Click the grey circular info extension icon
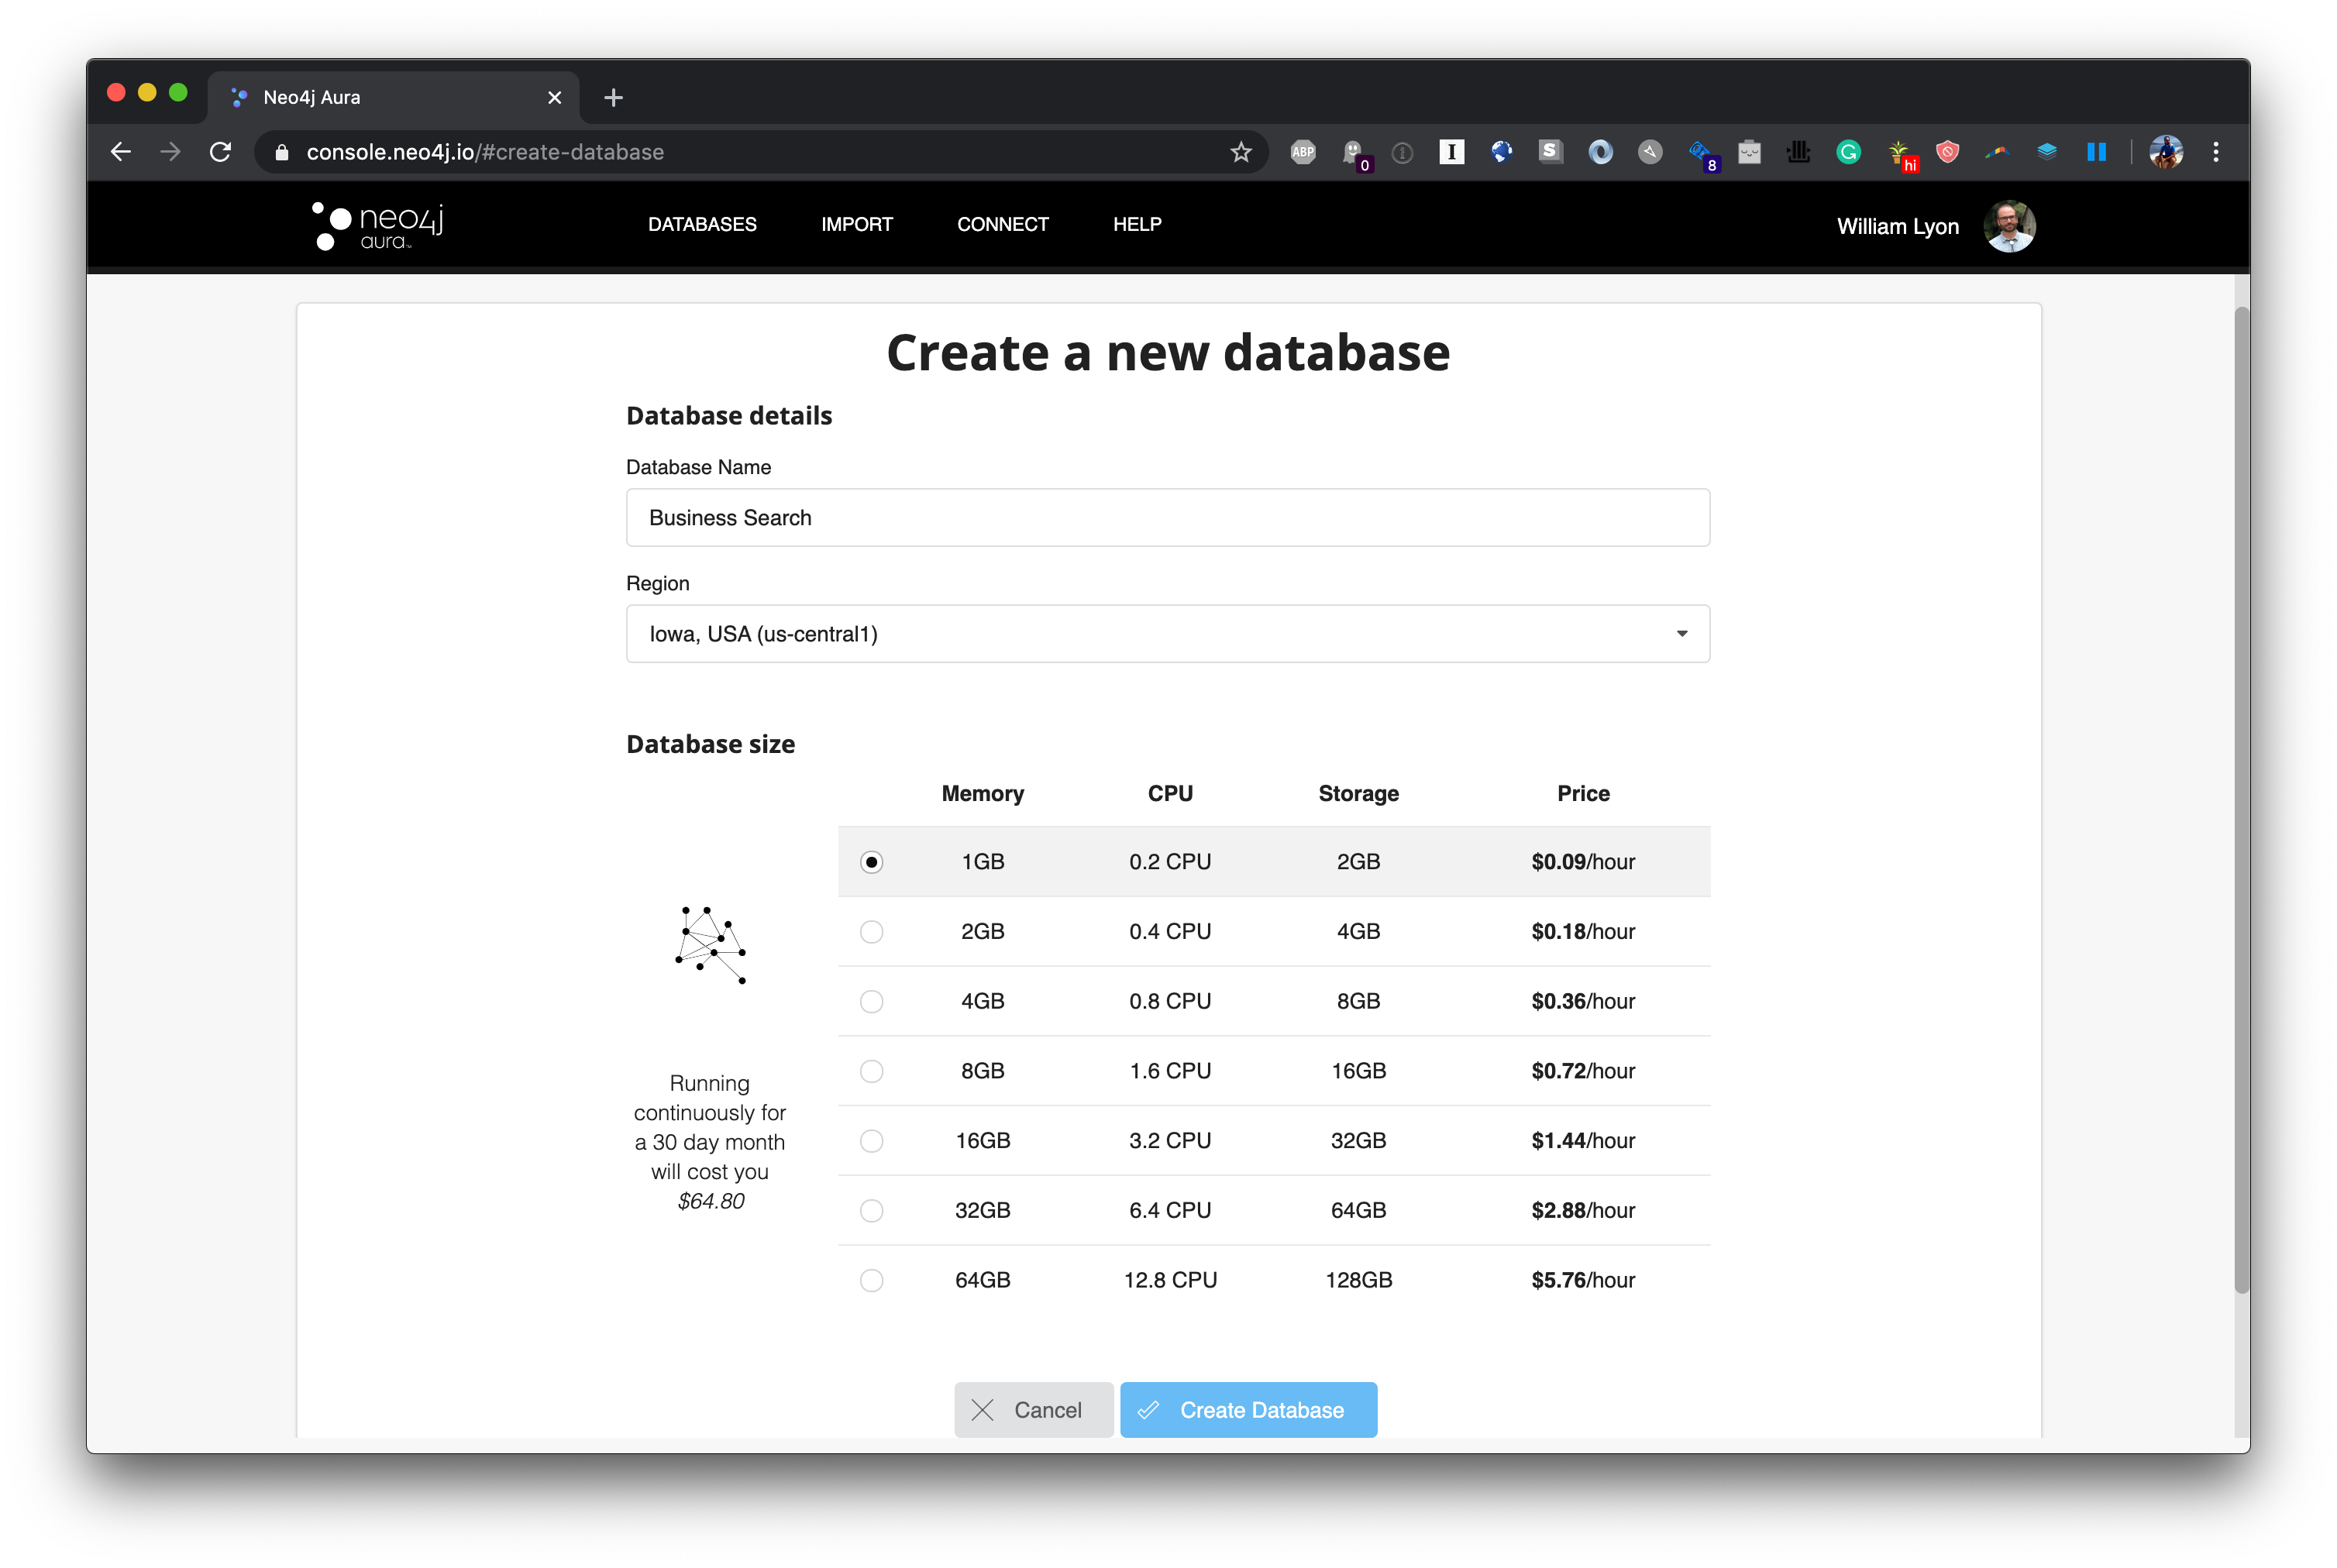 [x=1402, y=153]
